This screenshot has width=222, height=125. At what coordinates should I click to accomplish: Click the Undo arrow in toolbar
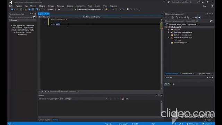37,9
